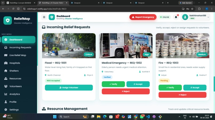The height and width of the screenshot is (120, 215).
Task: Switch to the first Devpost tab
Action: coord(85,3)
